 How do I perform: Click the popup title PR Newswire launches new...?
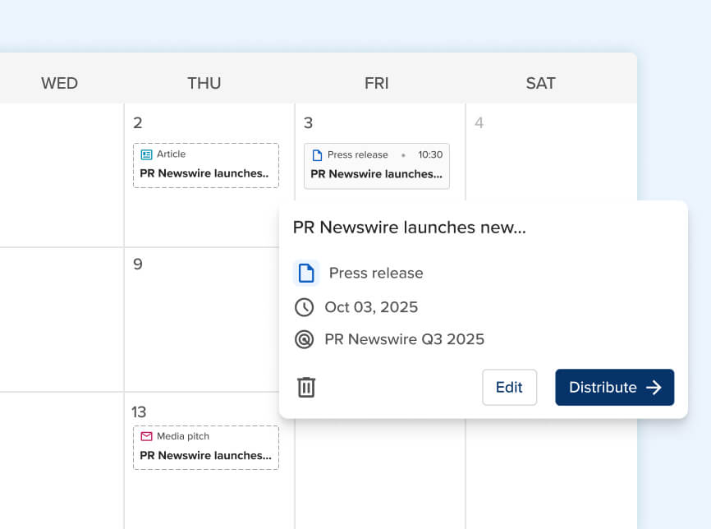pos(410,228)
